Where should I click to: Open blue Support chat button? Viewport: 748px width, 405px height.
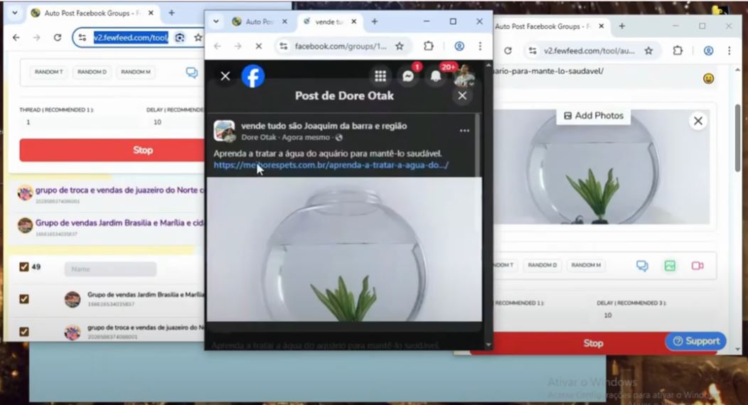click(x=696, y=341)
